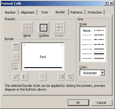Select the None line style
This screenshot has height=109, width=115.
pyautogui.click(x=87, y=31)
